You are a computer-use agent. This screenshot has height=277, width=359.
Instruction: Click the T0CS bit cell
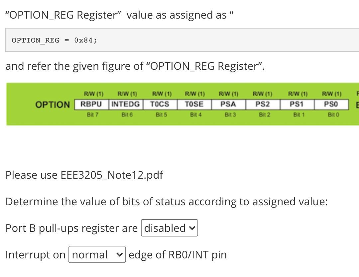point(160,104)
